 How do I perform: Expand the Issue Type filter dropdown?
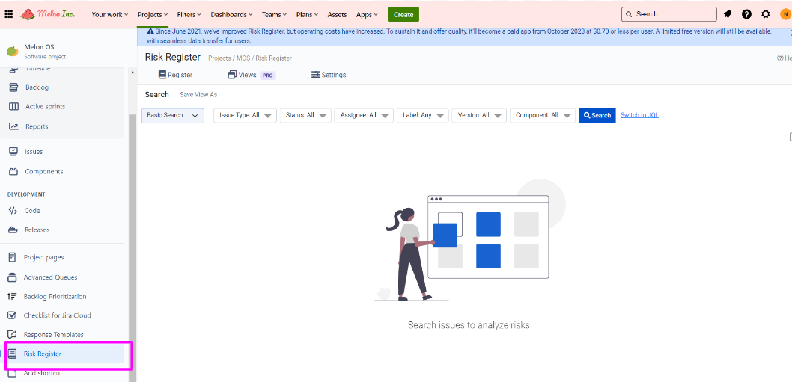(246, 116)
